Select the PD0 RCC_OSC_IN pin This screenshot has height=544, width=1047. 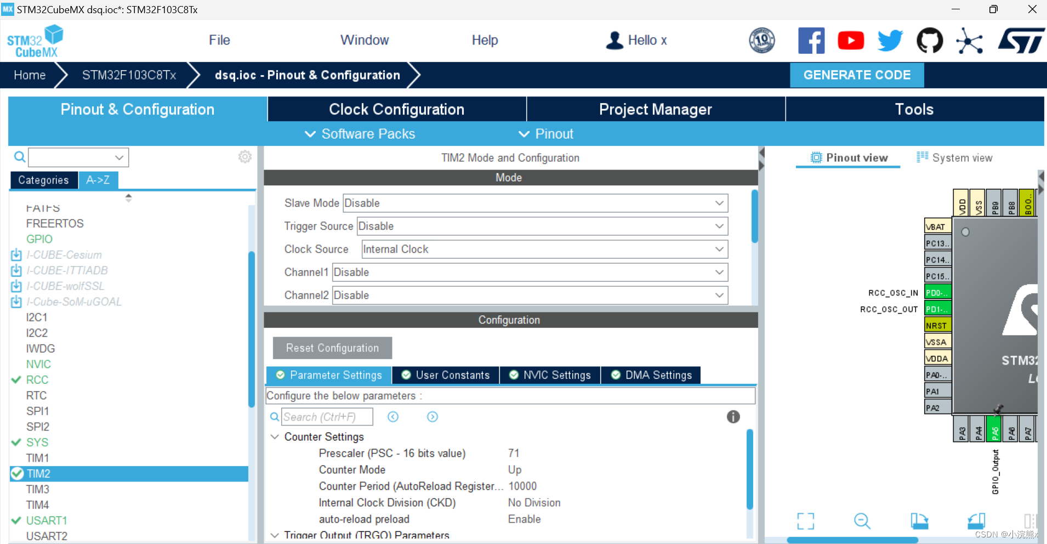click(x=937, y=293)
